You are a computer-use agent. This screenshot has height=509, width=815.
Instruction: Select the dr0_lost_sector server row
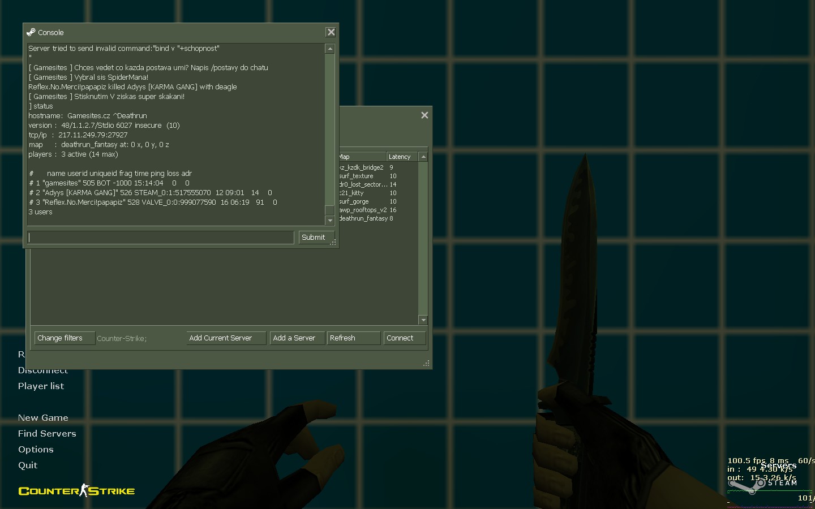tap(379, 184)
